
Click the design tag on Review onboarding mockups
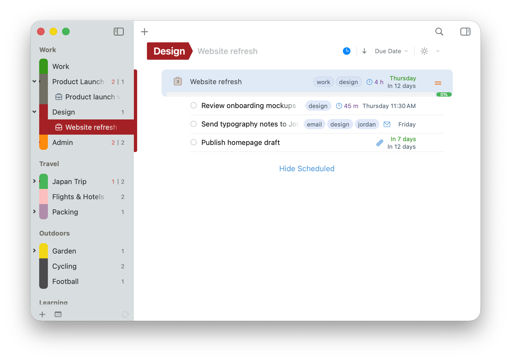click(x=318, y=106)
